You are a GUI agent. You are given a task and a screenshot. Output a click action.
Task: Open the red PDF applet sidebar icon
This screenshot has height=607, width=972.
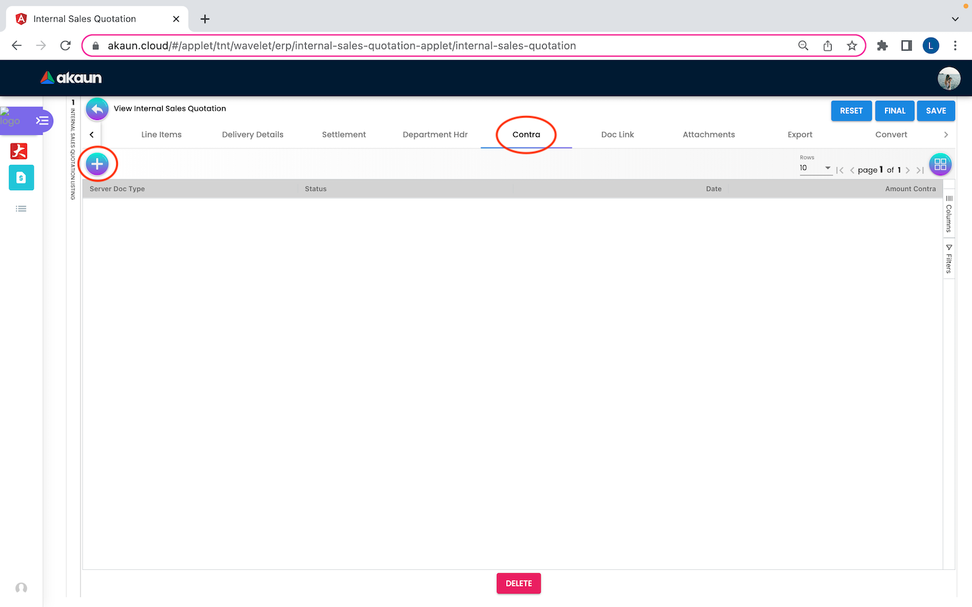[19, 150]
